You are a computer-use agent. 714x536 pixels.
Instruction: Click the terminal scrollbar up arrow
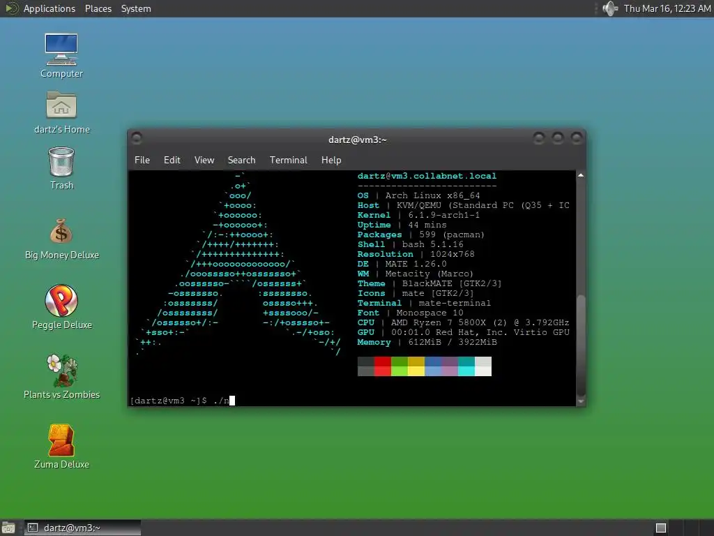coord(581,175)
